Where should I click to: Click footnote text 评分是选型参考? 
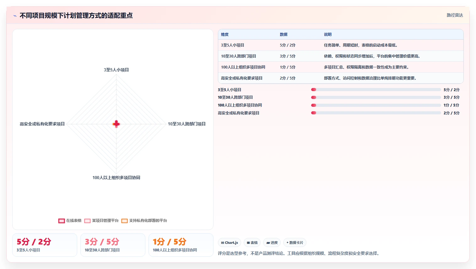click(x=299, y=253)
